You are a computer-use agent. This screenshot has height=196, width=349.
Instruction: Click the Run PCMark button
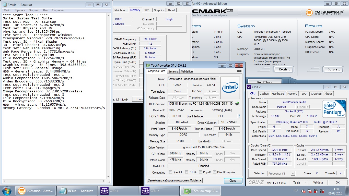[x=265, y=82]
